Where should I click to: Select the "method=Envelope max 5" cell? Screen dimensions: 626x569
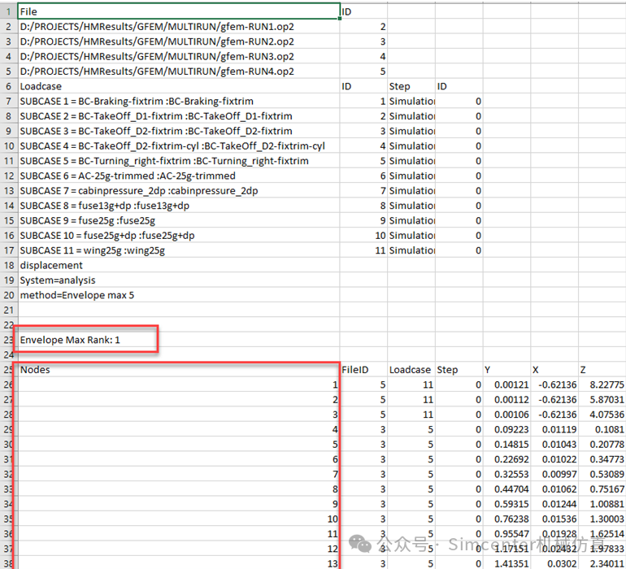(72, 295)
